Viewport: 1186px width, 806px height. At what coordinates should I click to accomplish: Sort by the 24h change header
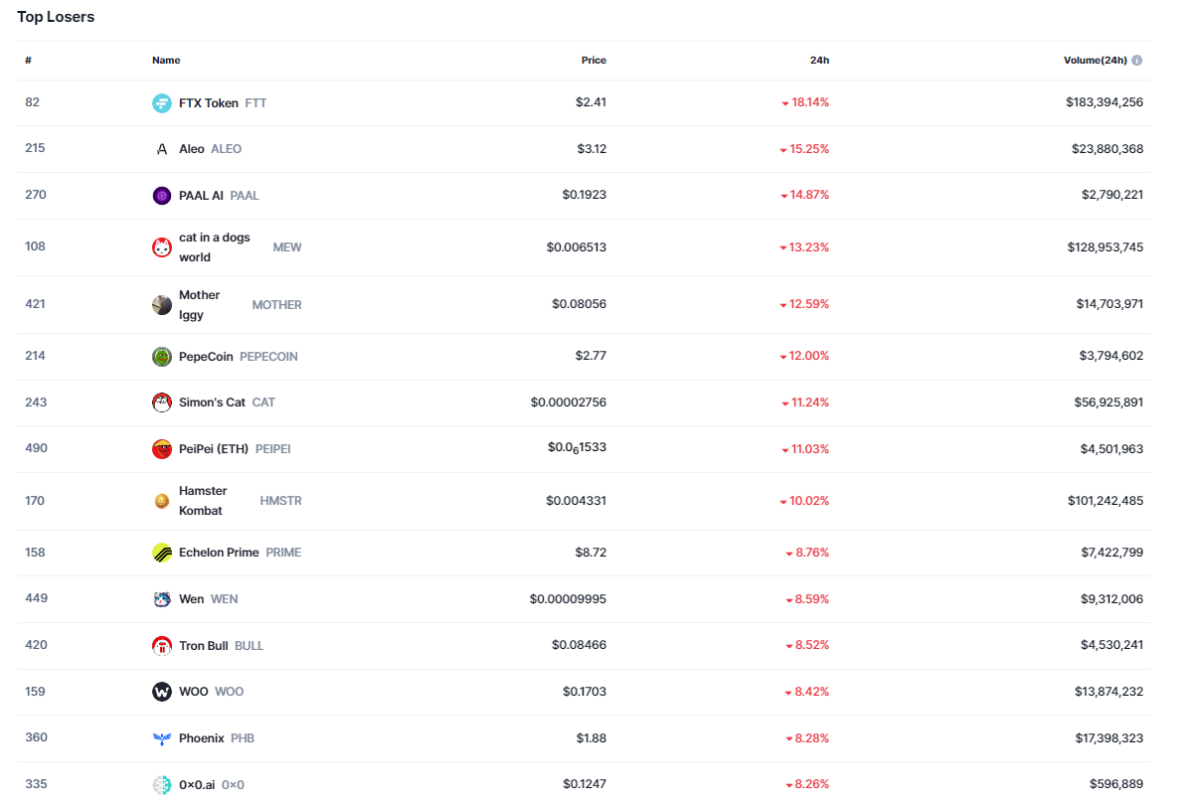[819, 61]
